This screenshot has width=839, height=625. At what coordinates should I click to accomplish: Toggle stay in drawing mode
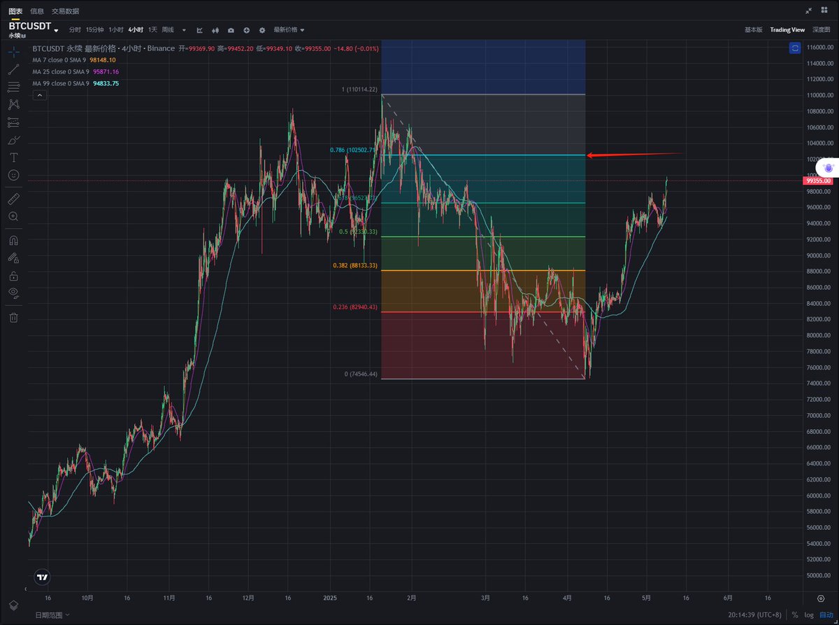14,258
